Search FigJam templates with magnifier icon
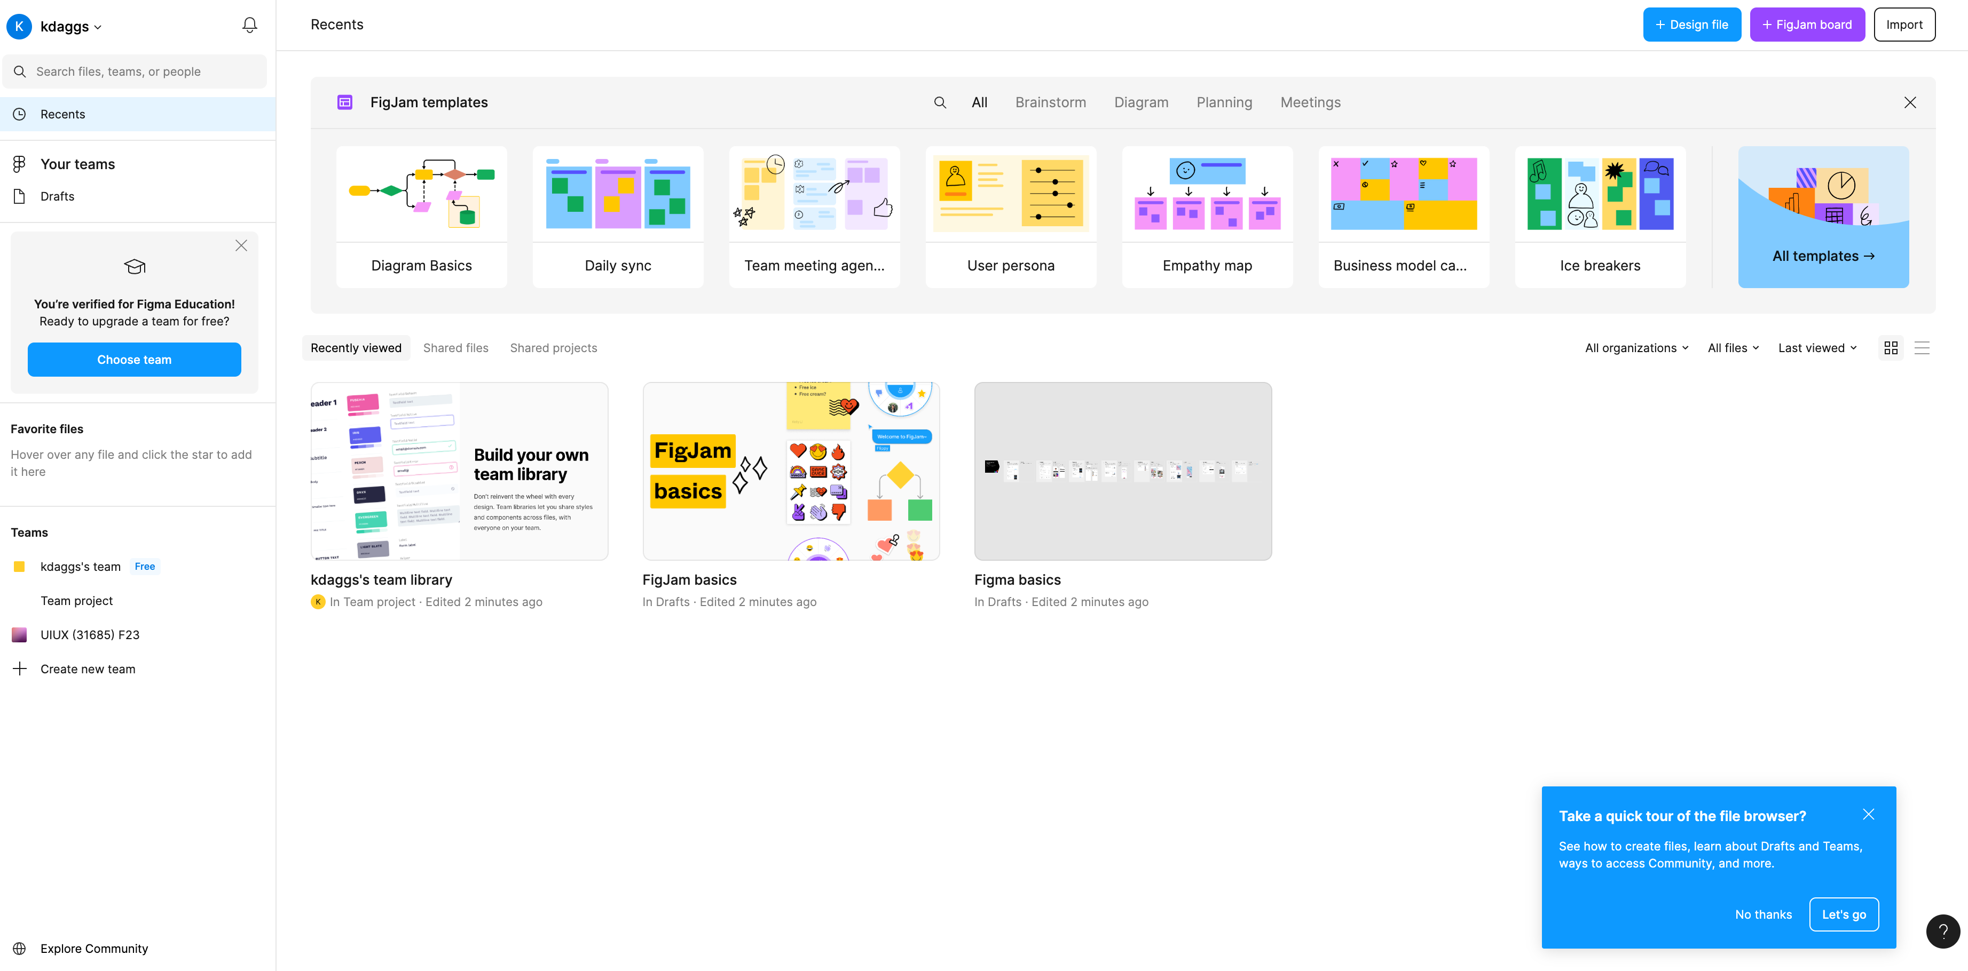This screenshot has width=1968, height=971. tap(940, 102)
